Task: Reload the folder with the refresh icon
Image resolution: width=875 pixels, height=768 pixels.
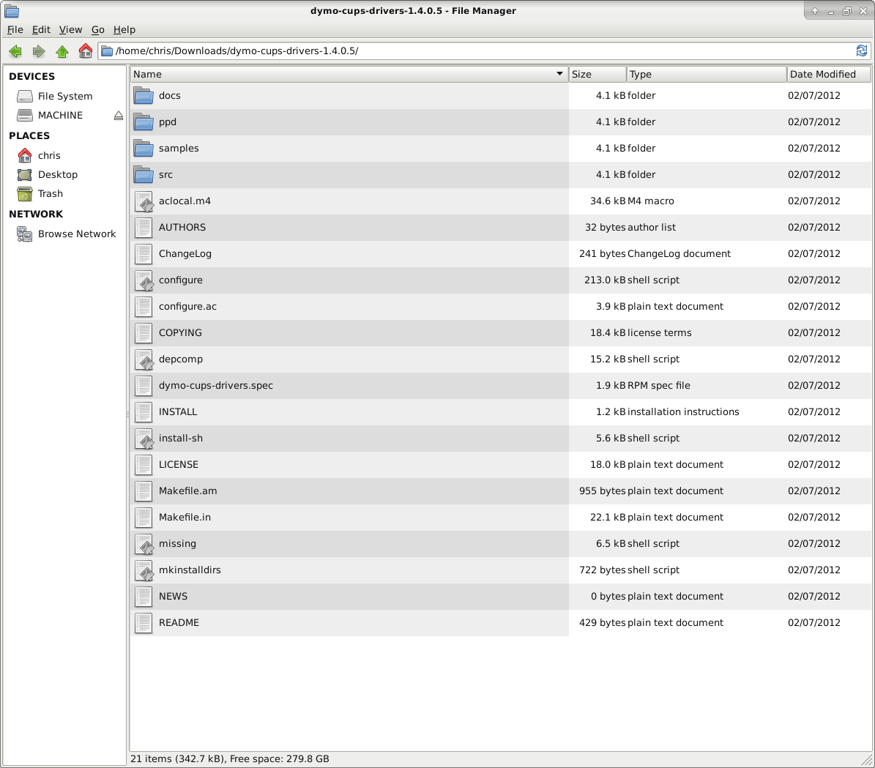Action: [x=862, y=51]
